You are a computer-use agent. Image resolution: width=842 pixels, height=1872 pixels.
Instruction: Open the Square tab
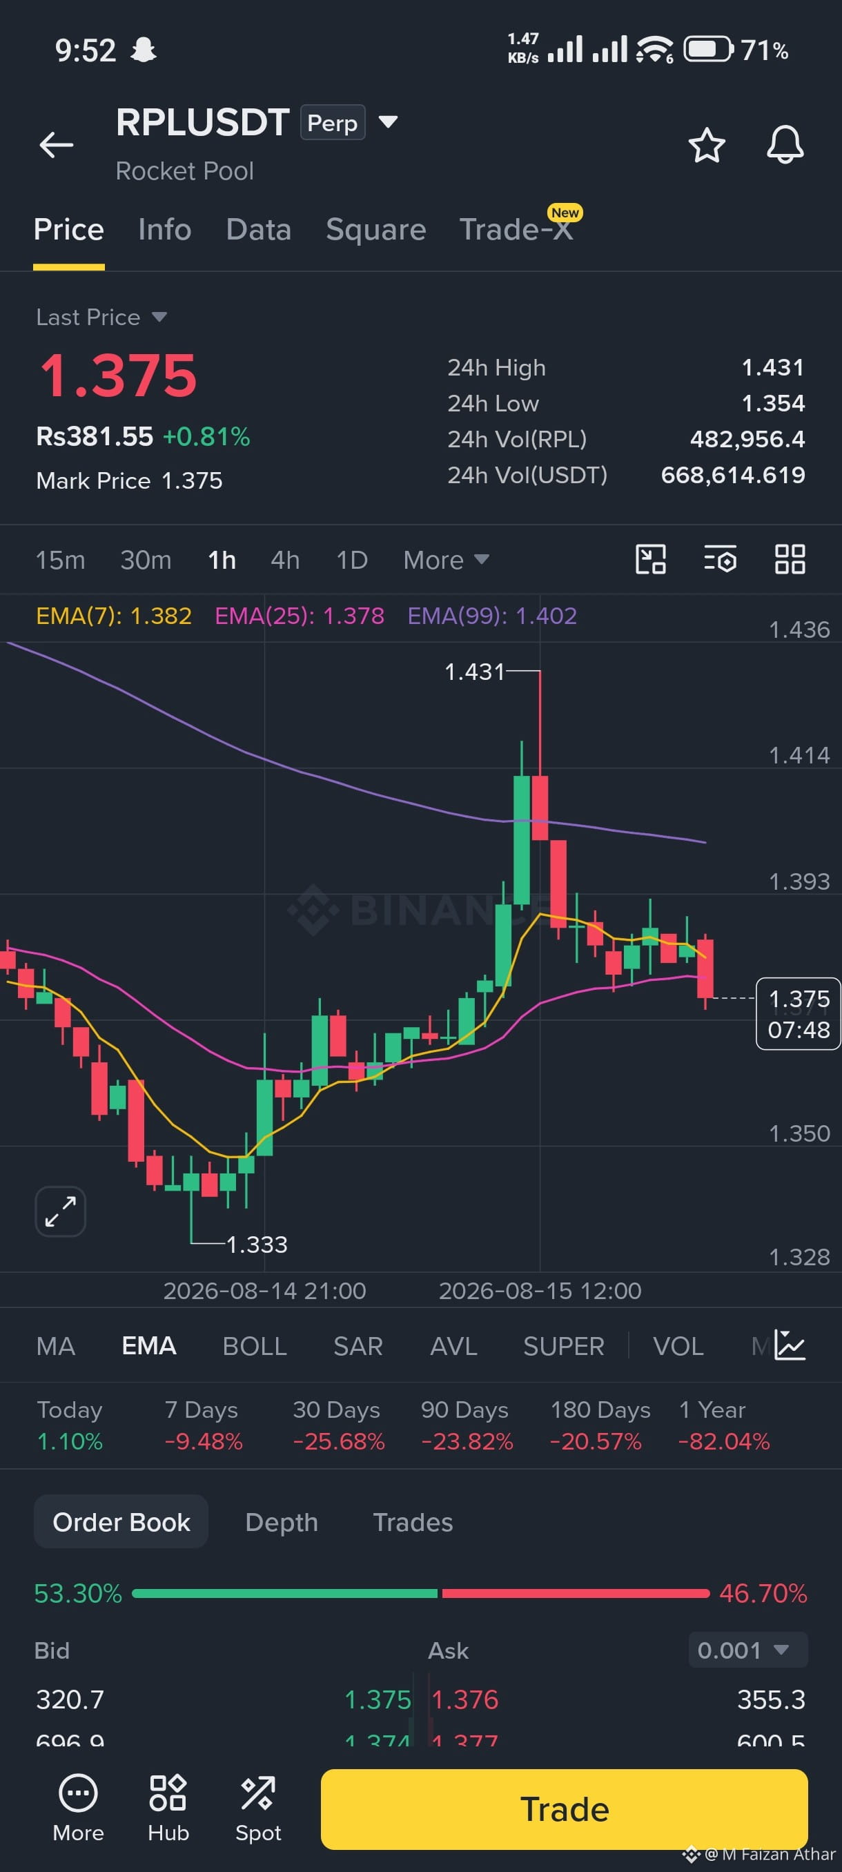click(x=375, y=230)
